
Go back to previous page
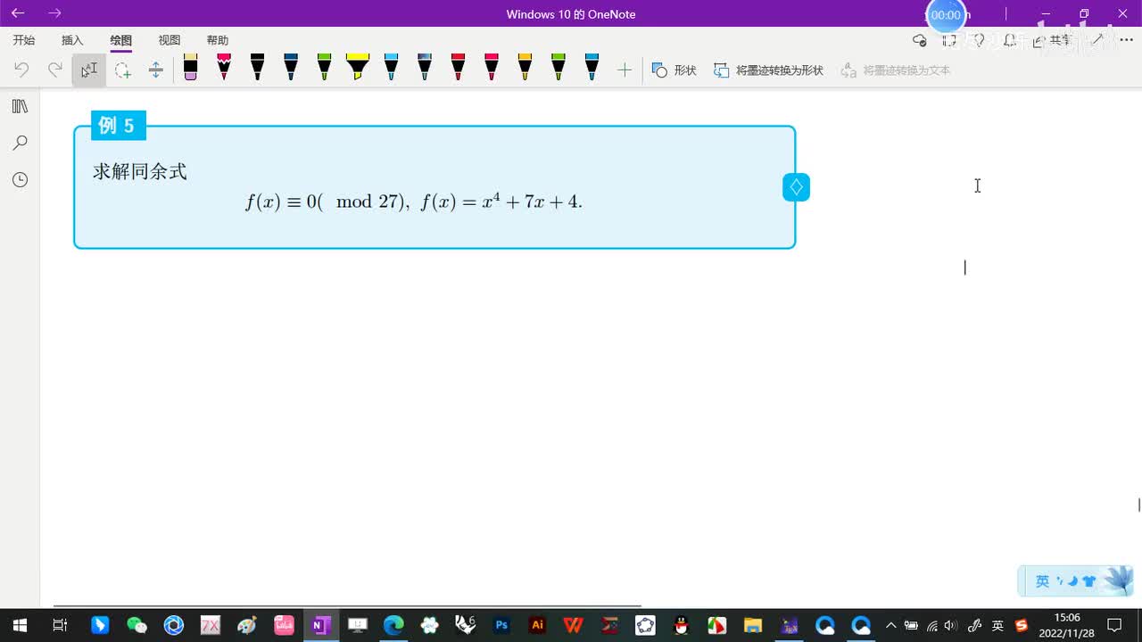coord(18,13)
